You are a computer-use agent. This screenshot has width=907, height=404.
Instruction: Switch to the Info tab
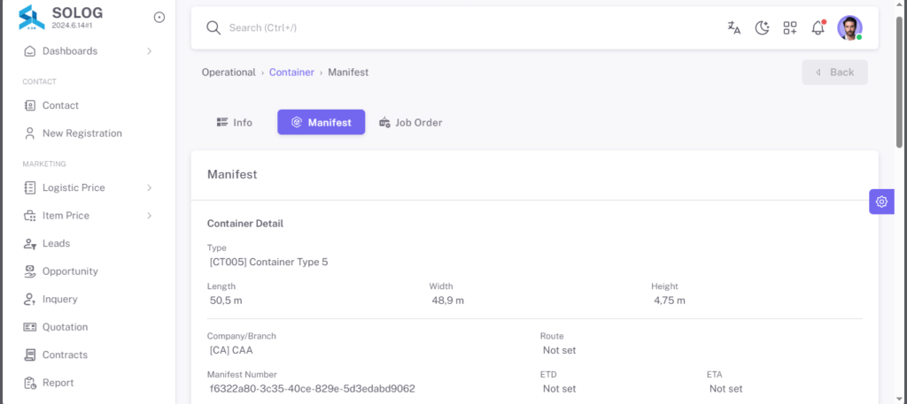pos(234,122)
